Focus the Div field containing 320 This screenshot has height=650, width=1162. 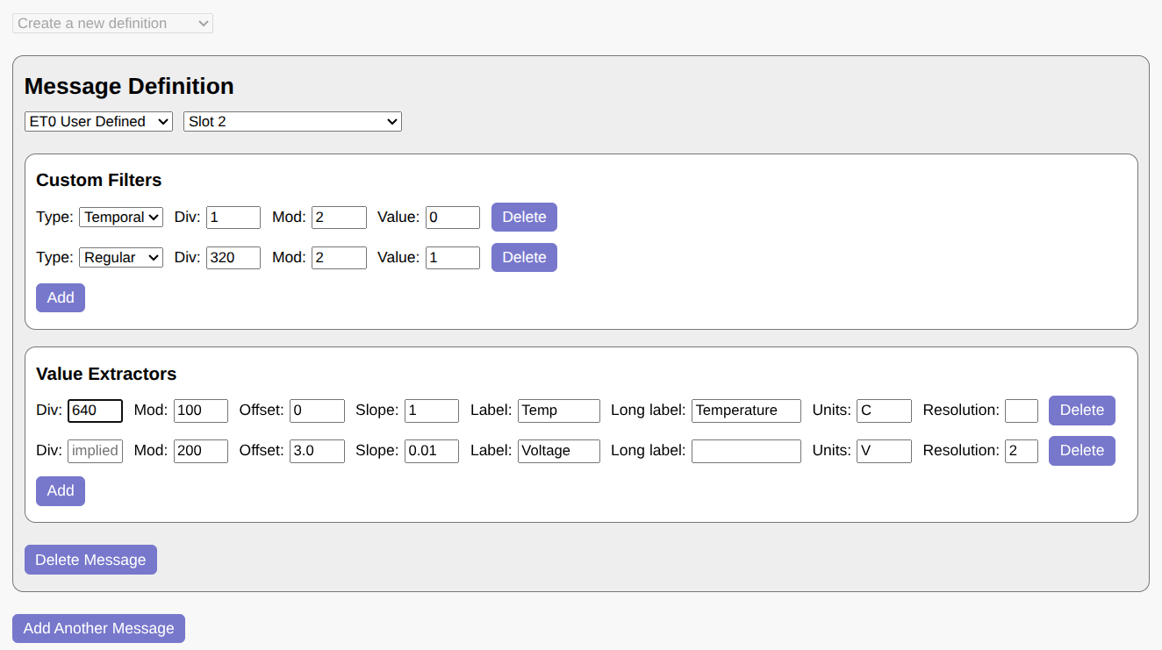click(x=233, y=257)
